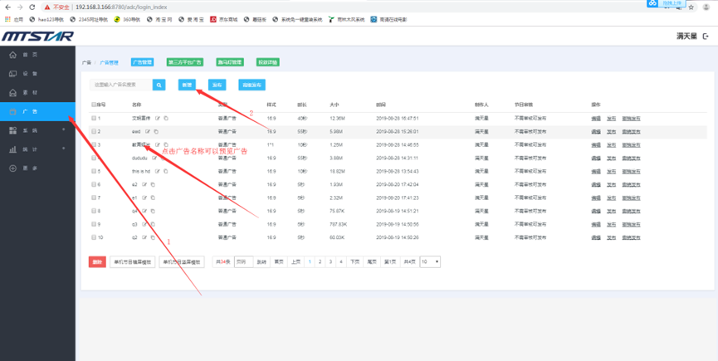718x361 pixels.
Task: Open the page size dropdown showing 10
Action: click(x=430, y=261)
